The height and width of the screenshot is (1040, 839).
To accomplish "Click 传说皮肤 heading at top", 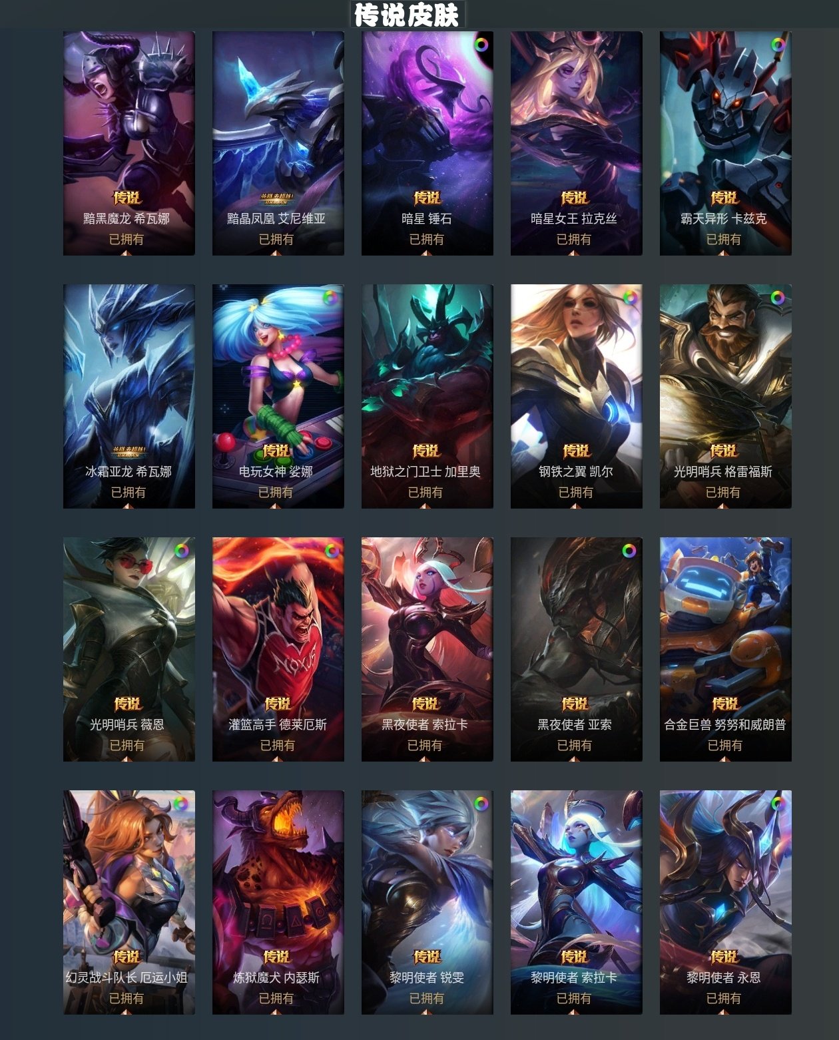I will click(x=407, y=15).
